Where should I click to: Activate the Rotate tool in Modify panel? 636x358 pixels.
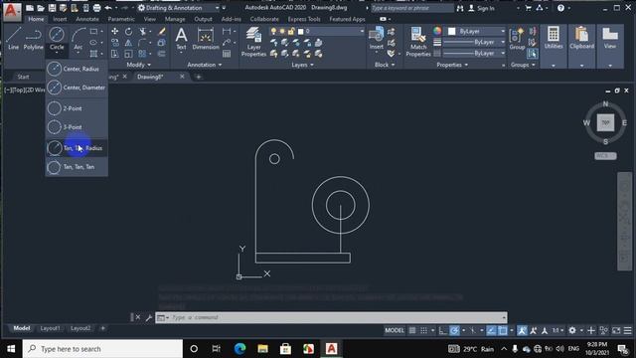click(x=128, y=31)
